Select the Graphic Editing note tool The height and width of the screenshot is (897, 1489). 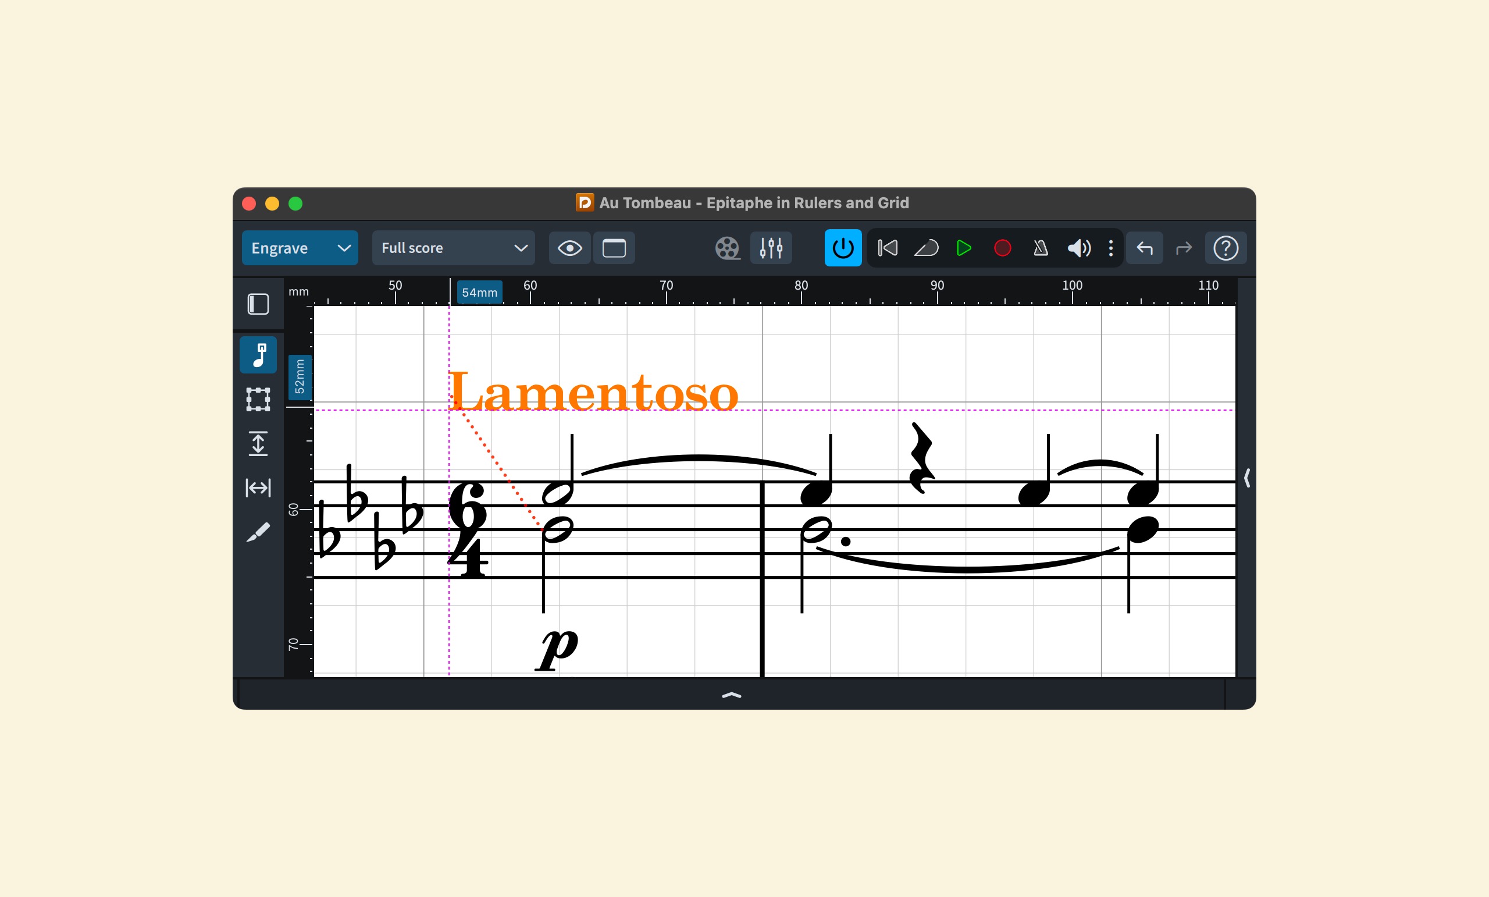(x=258, y=355)
